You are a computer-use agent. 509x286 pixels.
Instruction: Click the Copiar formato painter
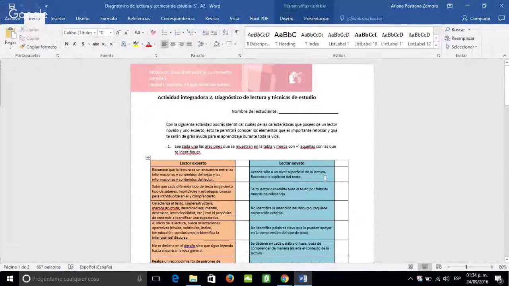38,47
